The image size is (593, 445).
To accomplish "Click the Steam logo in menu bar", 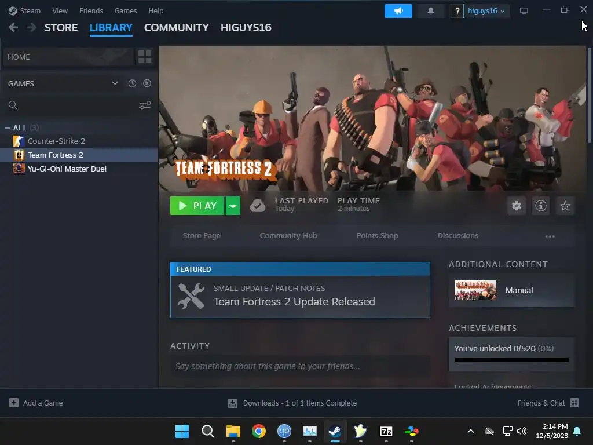I will 13,10.
